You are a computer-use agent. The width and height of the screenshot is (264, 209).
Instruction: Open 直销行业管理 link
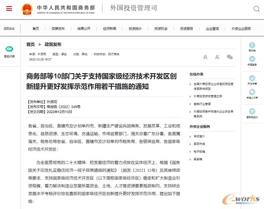pyautogui.click(x=202, y=104)
